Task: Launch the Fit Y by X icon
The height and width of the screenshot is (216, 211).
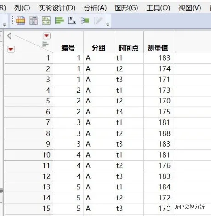Action: point(72,21)
